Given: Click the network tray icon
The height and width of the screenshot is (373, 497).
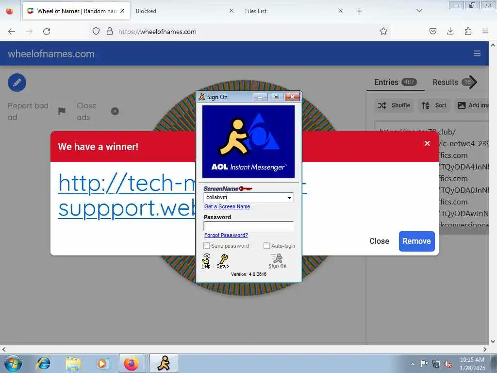Looking at the screenshot, I should 436,364.
